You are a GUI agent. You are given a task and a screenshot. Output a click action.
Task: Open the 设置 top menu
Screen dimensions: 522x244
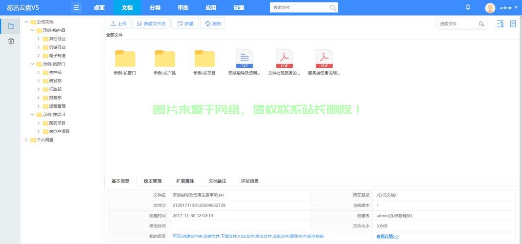pyautogui.click(x=239, y=8)
